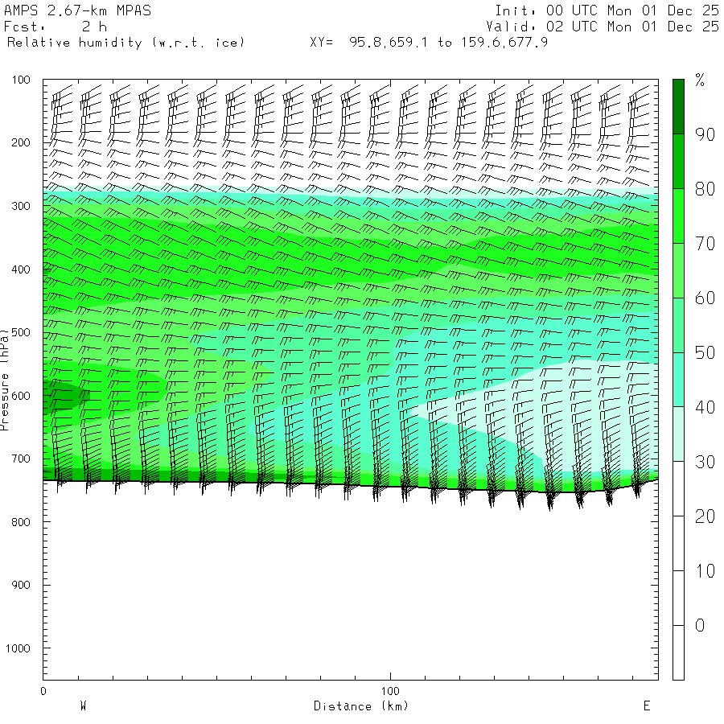The width and height of the screenshot is (724, 724).
Task: Click the 1000 hPa pressure axis label
Action: (x=18, y=648)
